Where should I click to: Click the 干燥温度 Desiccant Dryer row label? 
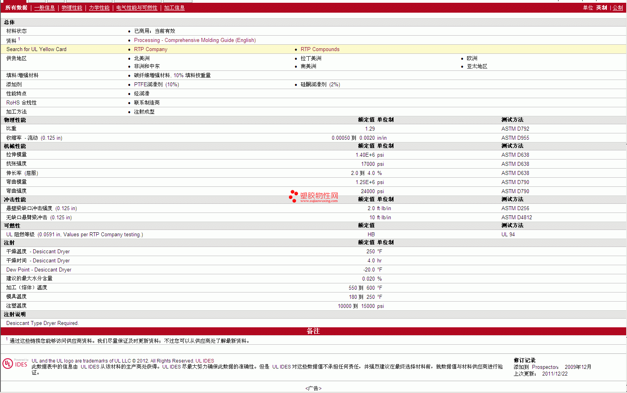click(38, 251)
